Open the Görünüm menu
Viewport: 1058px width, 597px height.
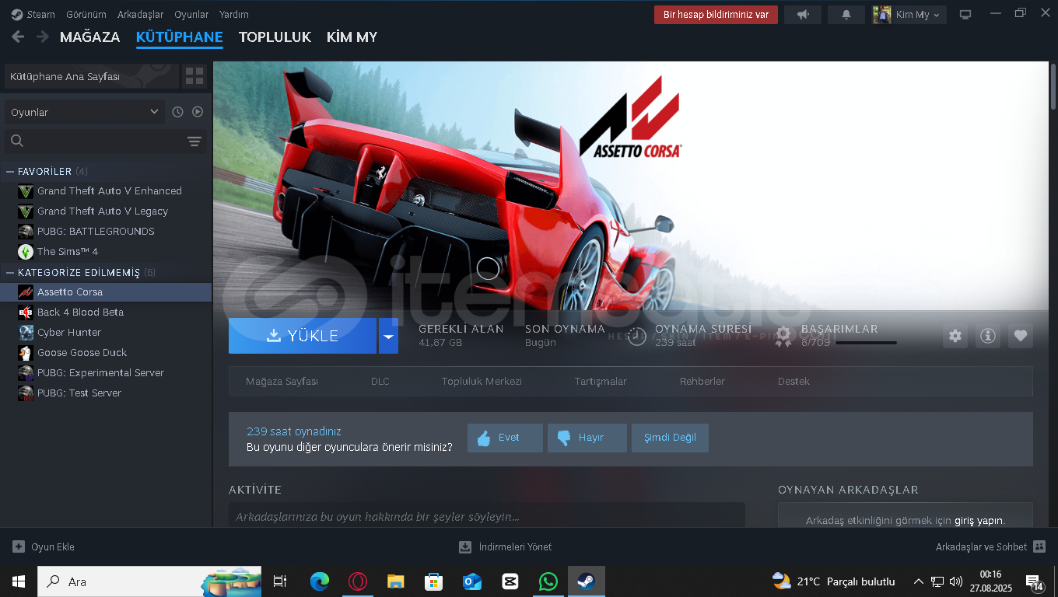[86, 14]
